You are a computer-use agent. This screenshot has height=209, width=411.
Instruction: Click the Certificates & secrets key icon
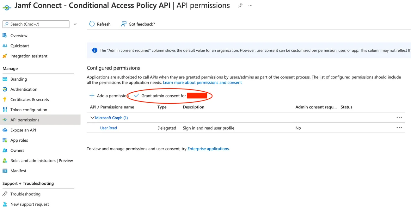point(5,99)
